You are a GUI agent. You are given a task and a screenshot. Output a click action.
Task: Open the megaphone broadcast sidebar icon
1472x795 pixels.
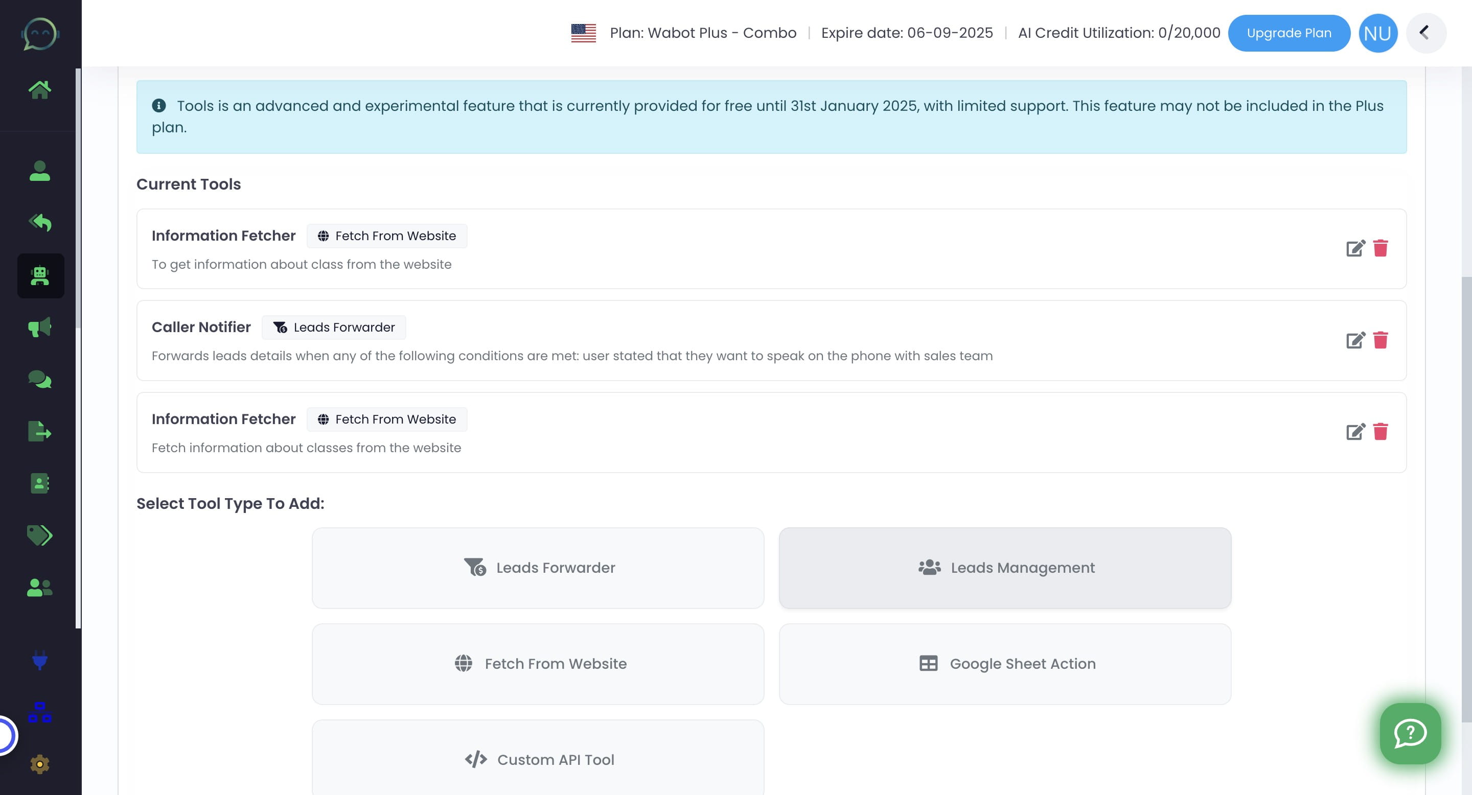coord(39,328)
